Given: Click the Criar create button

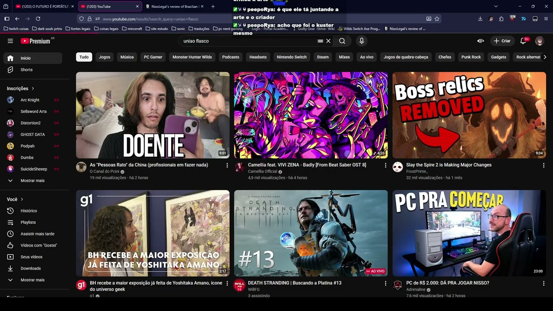Looking at the screenshot, I should [x=502, y=41].
